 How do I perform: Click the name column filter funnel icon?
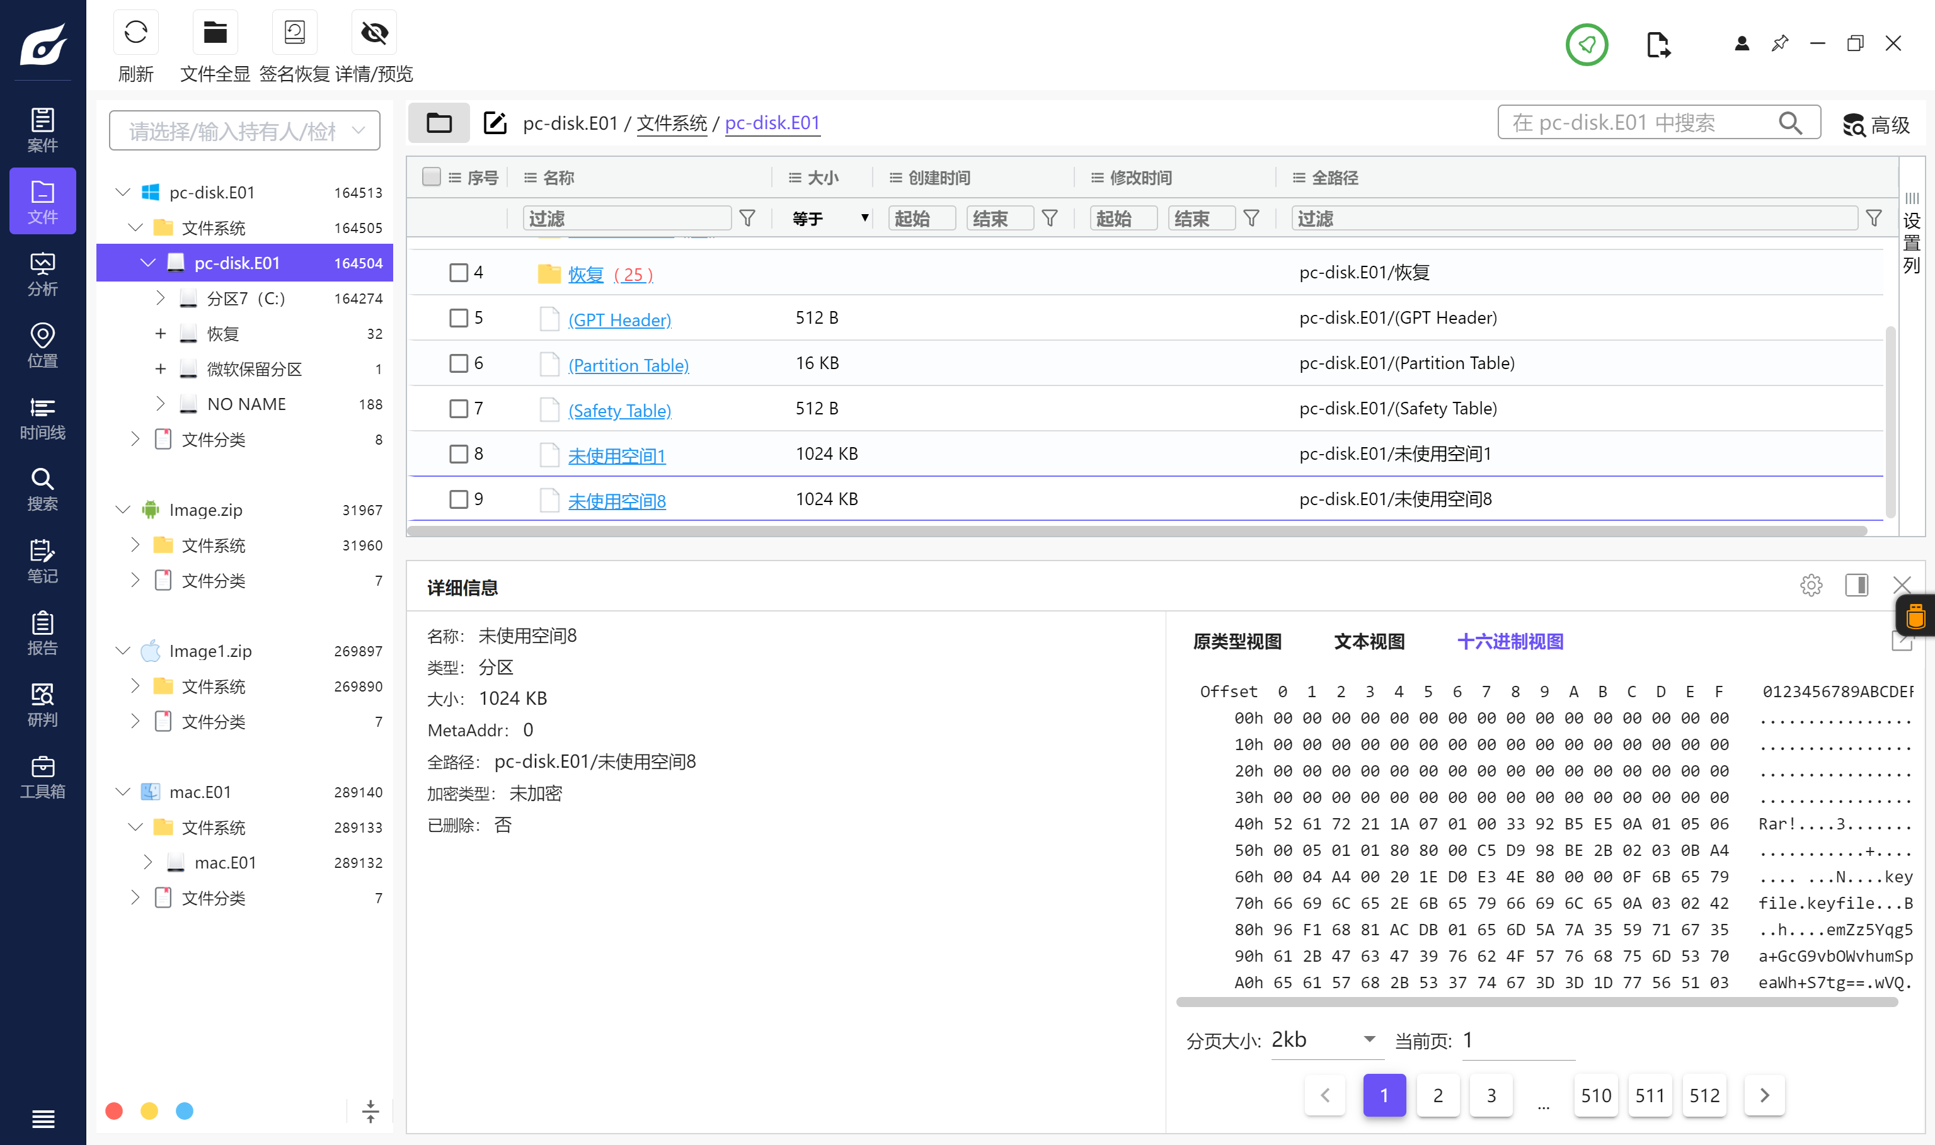tap(747, 219)
